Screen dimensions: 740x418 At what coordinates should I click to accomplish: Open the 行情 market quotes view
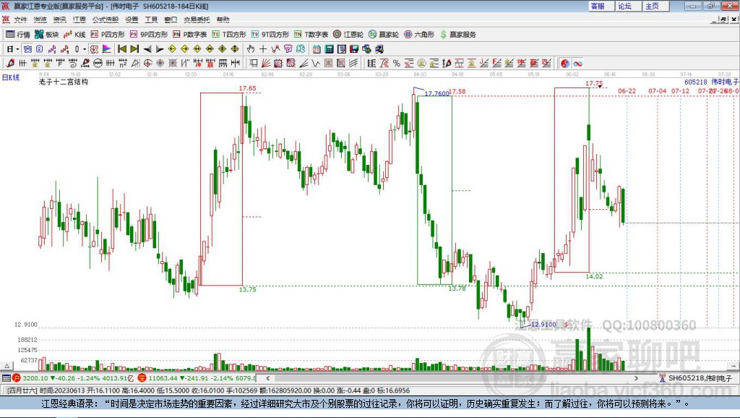17,35
